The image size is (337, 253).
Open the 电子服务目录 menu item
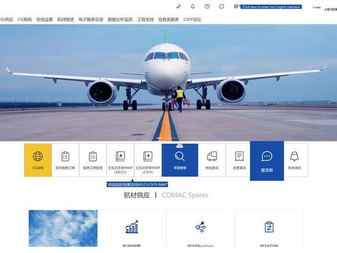point(91,20)
